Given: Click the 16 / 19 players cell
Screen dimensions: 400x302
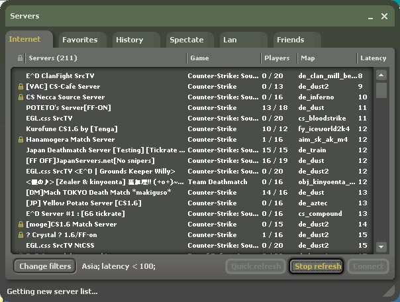Looking at the screenshot, I should [x=275, y=161].
